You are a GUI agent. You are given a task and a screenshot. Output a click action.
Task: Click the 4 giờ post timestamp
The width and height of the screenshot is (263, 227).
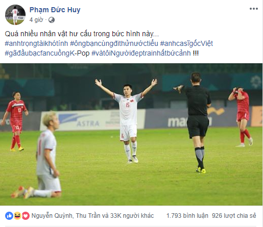[36, 20]
